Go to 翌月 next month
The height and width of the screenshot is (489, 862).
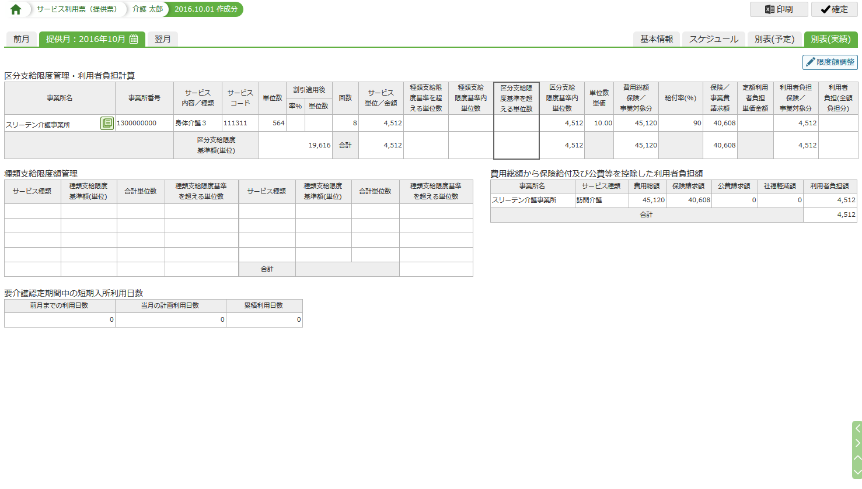[163, 39]
